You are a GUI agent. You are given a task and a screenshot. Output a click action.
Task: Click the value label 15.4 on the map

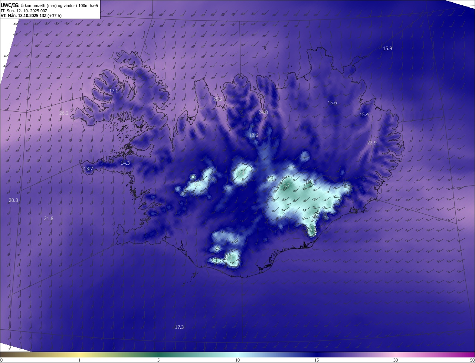tap(364, 115)
